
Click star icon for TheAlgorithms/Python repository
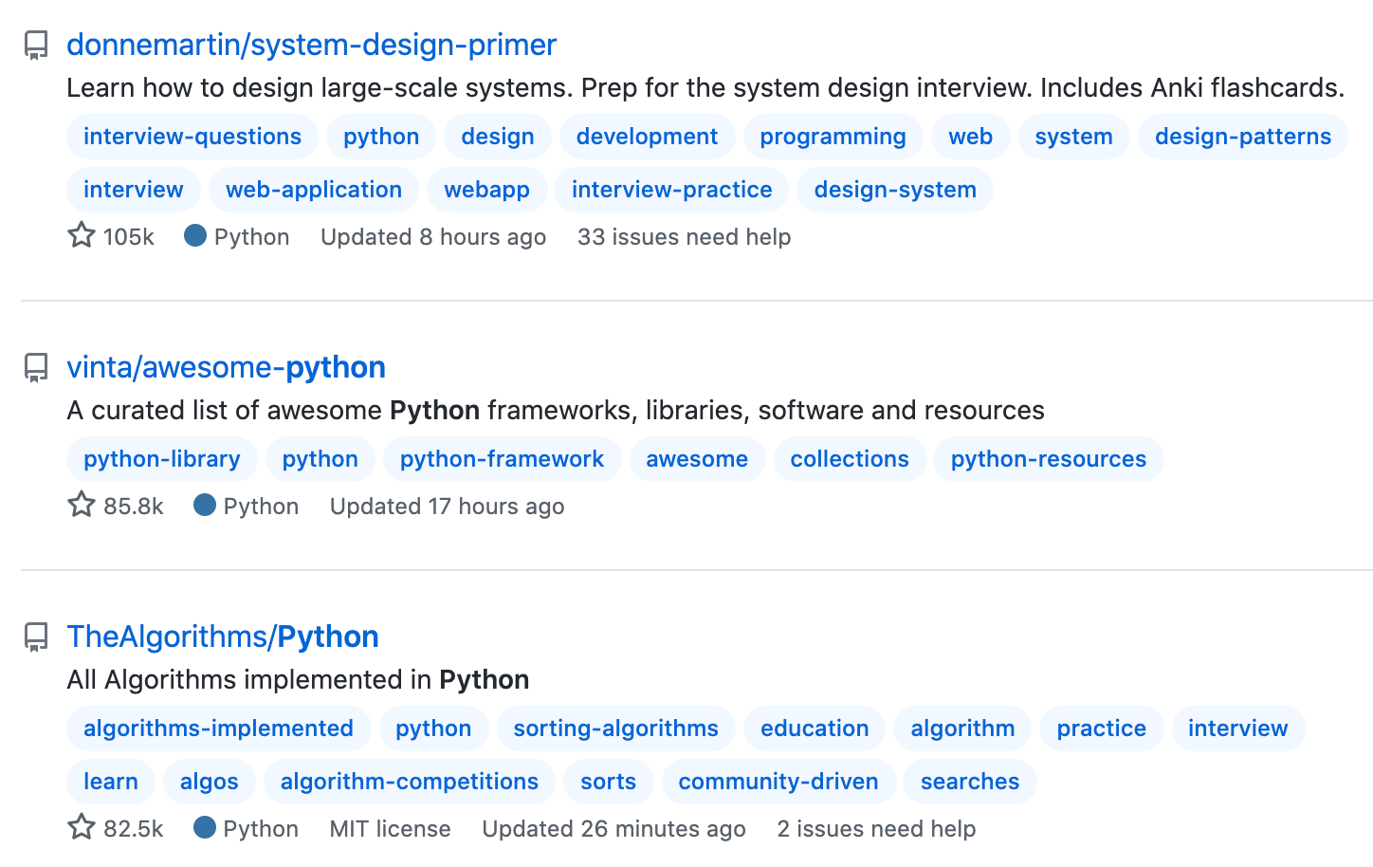click(82, 827)
